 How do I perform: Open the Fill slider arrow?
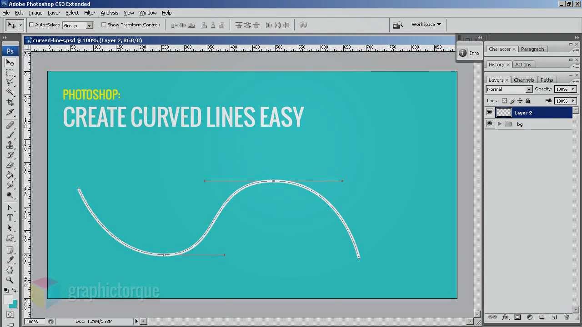(x=573, y=101)
